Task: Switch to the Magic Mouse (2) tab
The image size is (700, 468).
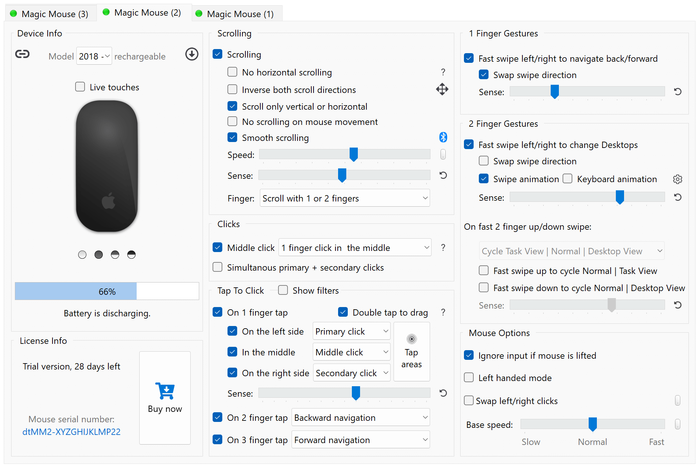Action: click(x=143, y=12)
